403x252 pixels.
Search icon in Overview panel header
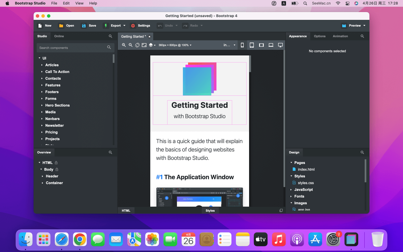pos(111,152)
